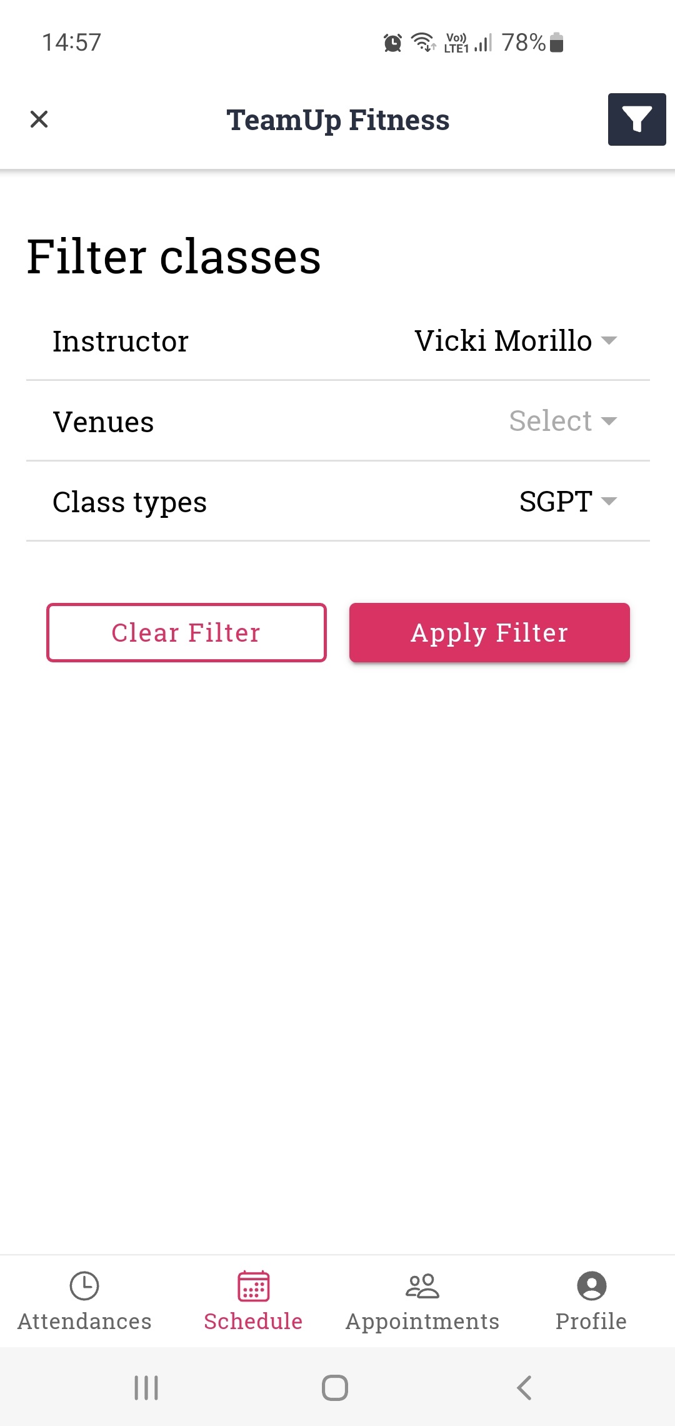This screenshot has width=675, height=1426.
Task: Open the Attendances clock icon
Action: pos(84,1286)
